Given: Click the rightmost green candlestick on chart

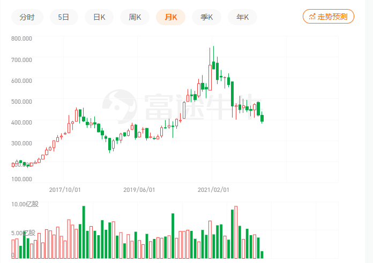Looking at the screenshot, I should [x=262, y=118].
